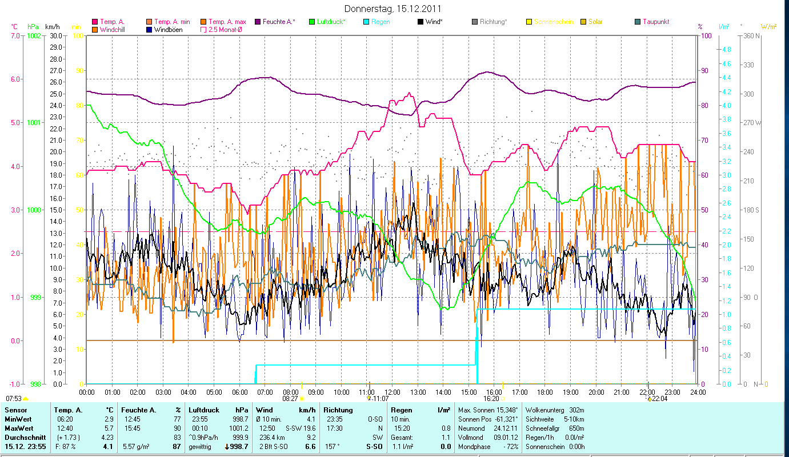Click the chart title Donnerstag, 15.12.2011
This screenshot has width=789, height=457.
[x=393, y=9]
